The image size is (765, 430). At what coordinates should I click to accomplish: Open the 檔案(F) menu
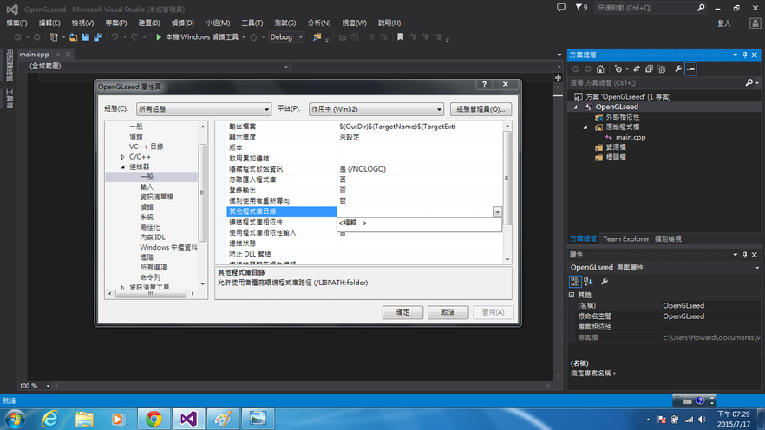(17, 23)
